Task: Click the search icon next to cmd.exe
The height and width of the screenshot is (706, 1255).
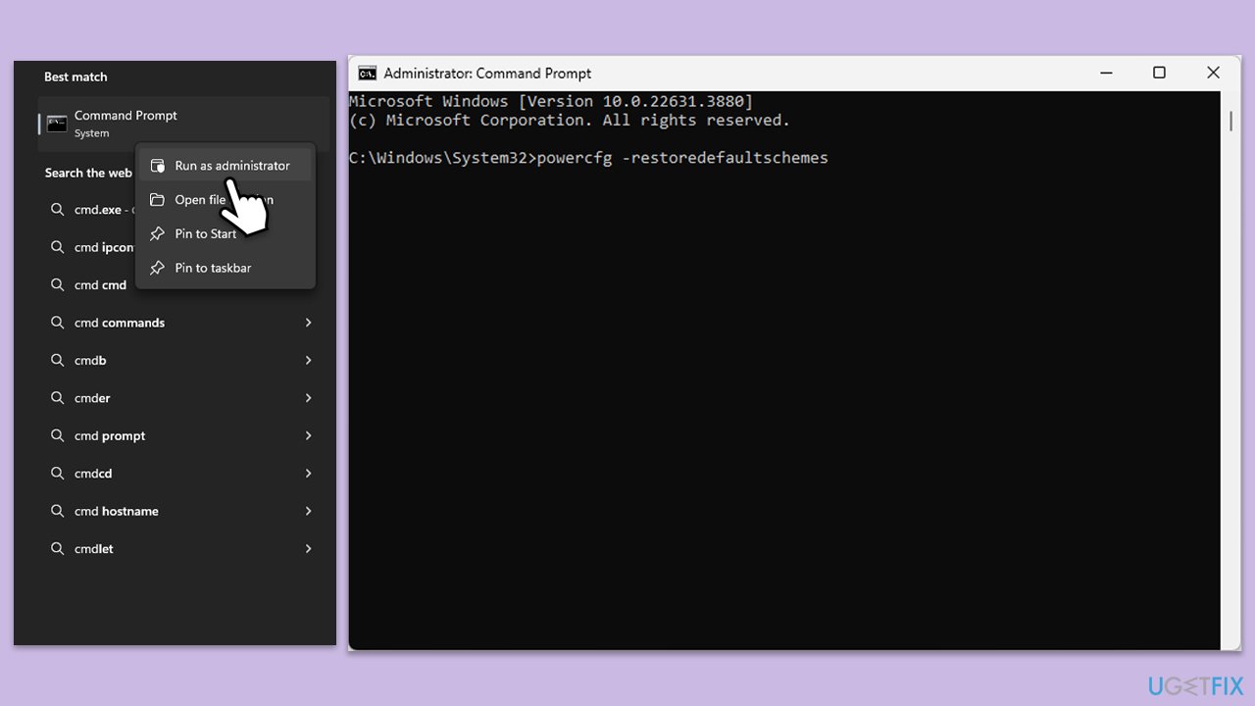Action: [x=58, y=210]
